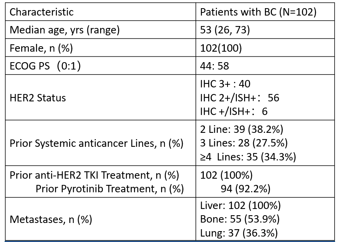Select the "Patients with BC (N=102)" header

258,12
